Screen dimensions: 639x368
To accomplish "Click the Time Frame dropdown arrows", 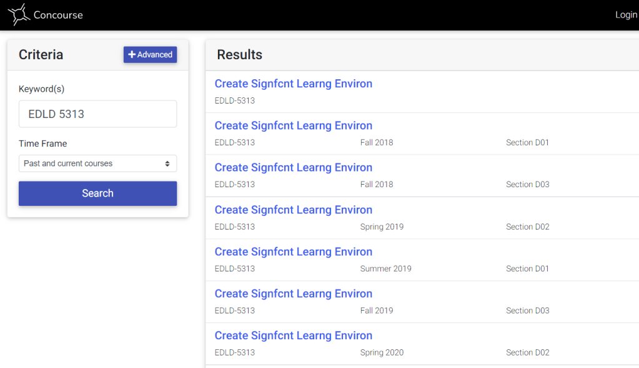I will (x=167, y=163).
